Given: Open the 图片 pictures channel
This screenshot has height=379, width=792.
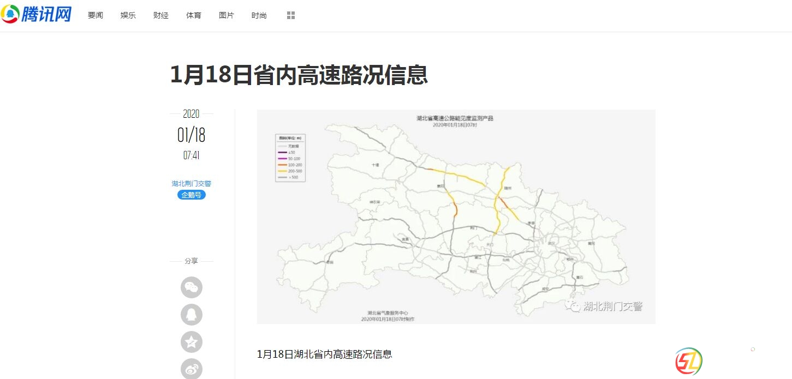Looking at the screenshot, I should coord(227,16).
